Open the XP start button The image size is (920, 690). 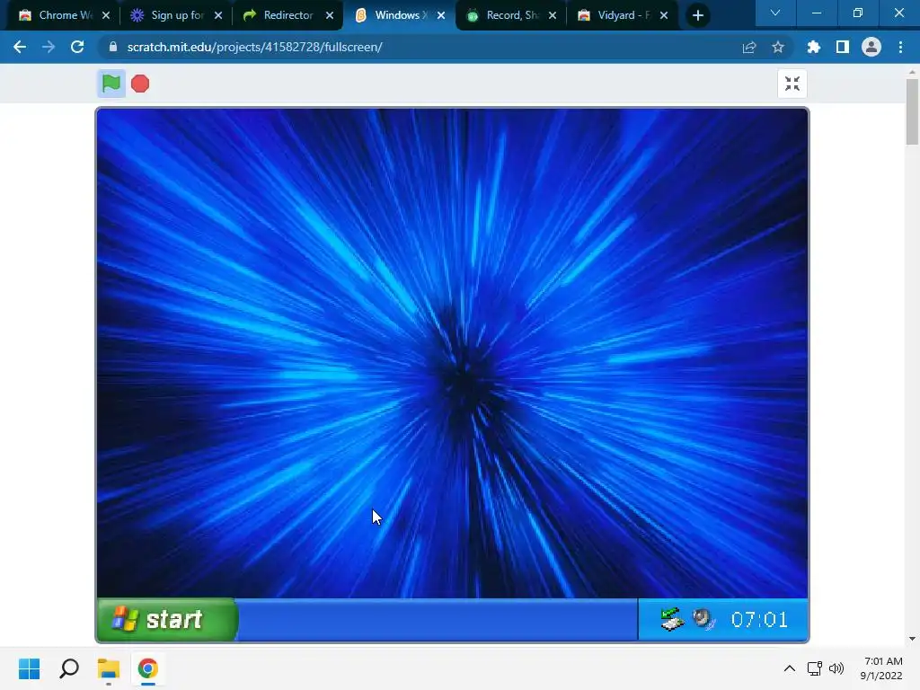tap(166, 619)
